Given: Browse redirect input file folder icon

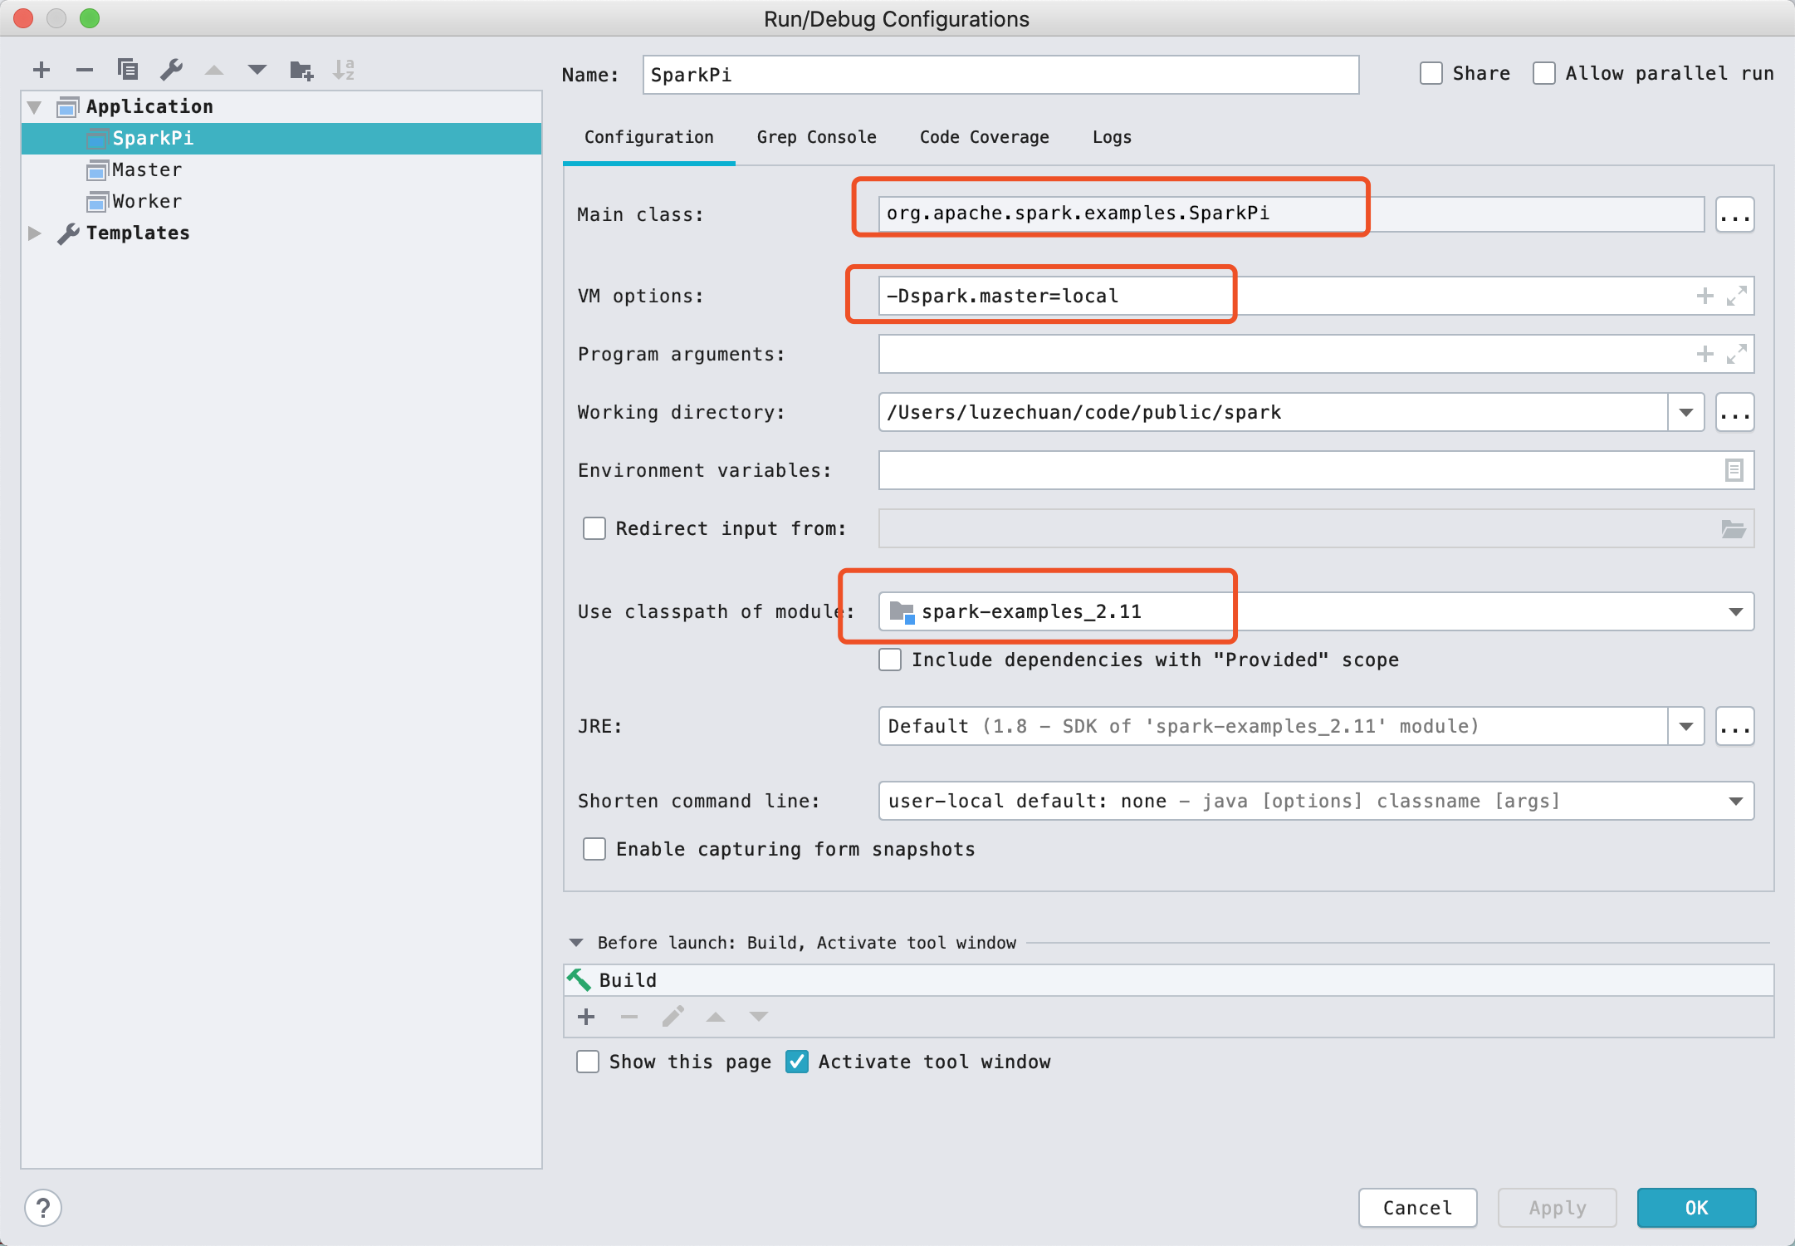Looking at the screenshot, I should click(1734, 528).
